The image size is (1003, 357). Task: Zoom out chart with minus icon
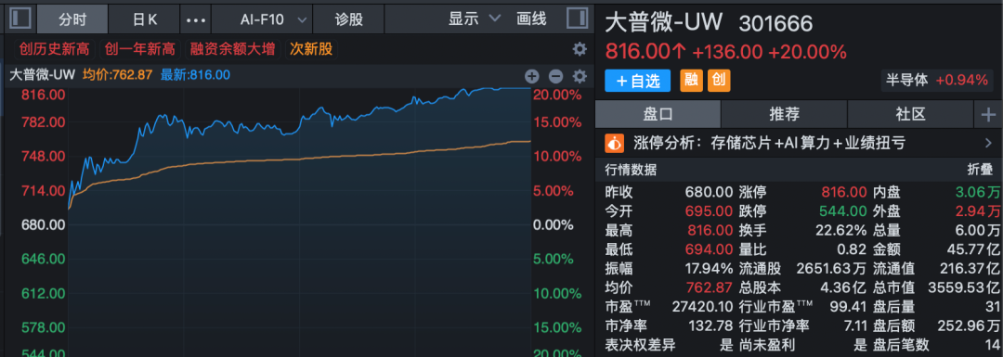(x=555, y=77)
